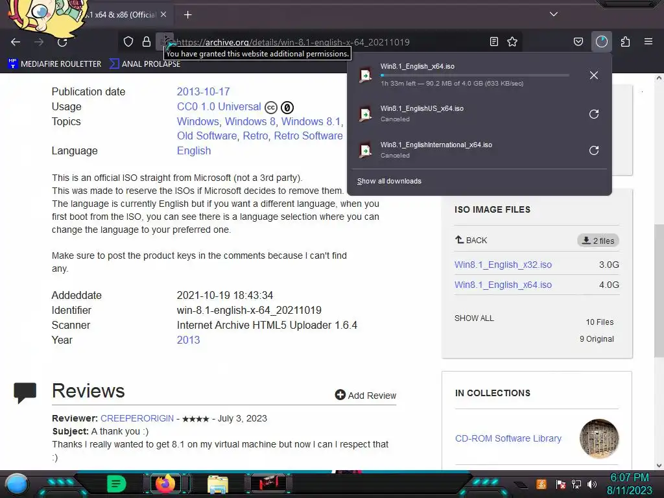Click the 2 files download button

(x=598, y=241)
